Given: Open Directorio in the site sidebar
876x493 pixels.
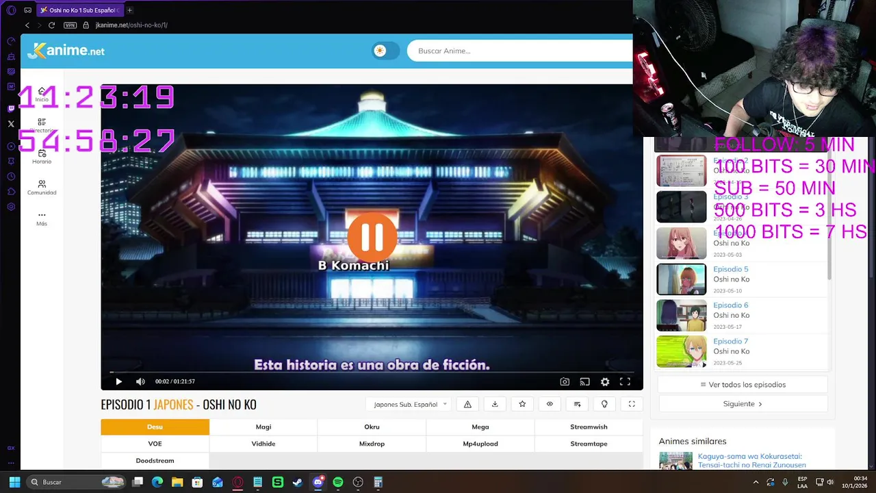Looking at the screenshot, I should (42, 125).
